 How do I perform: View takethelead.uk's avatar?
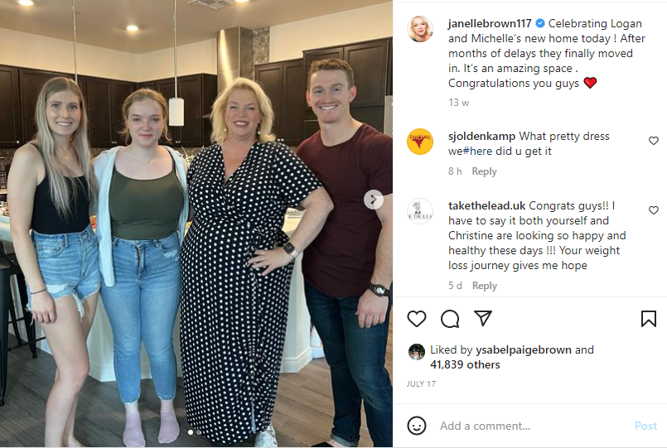(420, 211)
